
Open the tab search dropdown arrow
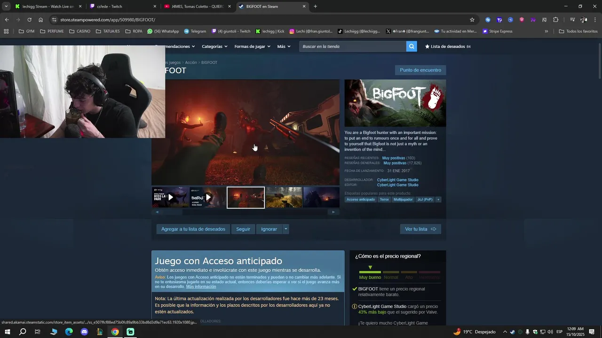(6, 7)
